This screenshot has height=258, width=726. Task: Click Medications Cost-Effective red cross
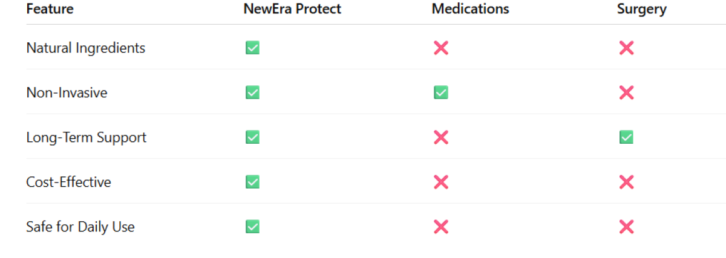click(x=441, y=182)
